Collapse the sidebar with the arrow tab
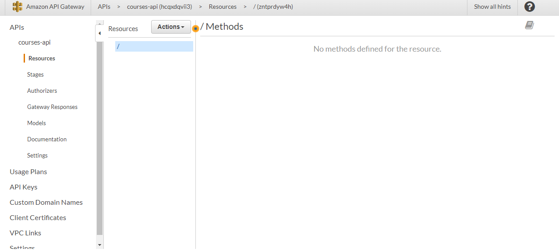Viewport: 559px width, 252px height. [99, 33]
